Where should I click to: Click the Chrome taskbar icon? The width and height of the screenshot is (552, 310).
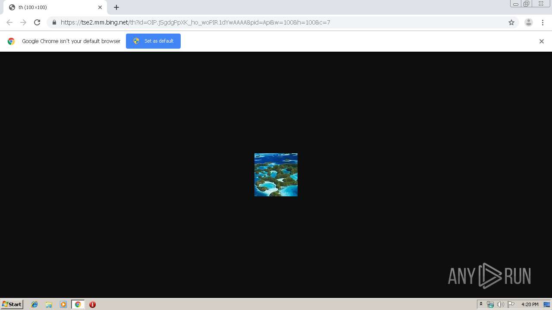tap(78, 304)
